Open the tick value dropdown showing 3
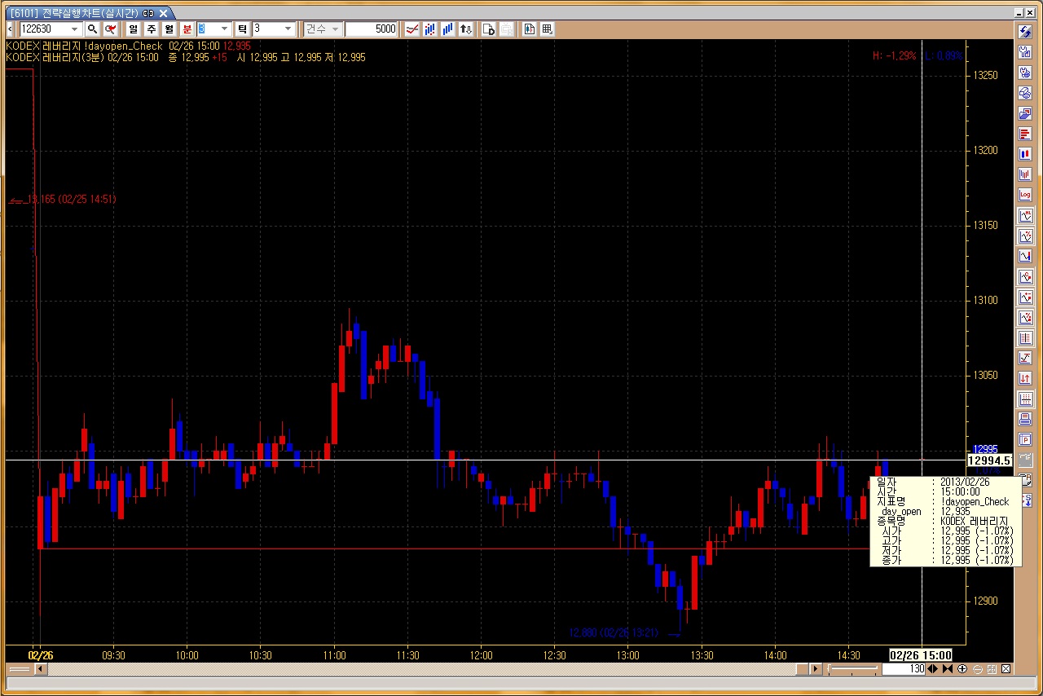1043x696 pixels. [x=288, y=29]
